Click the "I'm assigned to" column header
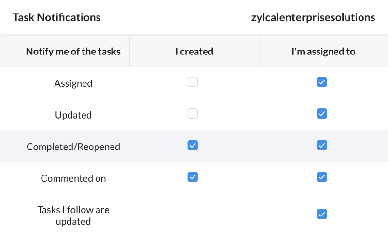The image size is (388, 243). coord(323,51)
